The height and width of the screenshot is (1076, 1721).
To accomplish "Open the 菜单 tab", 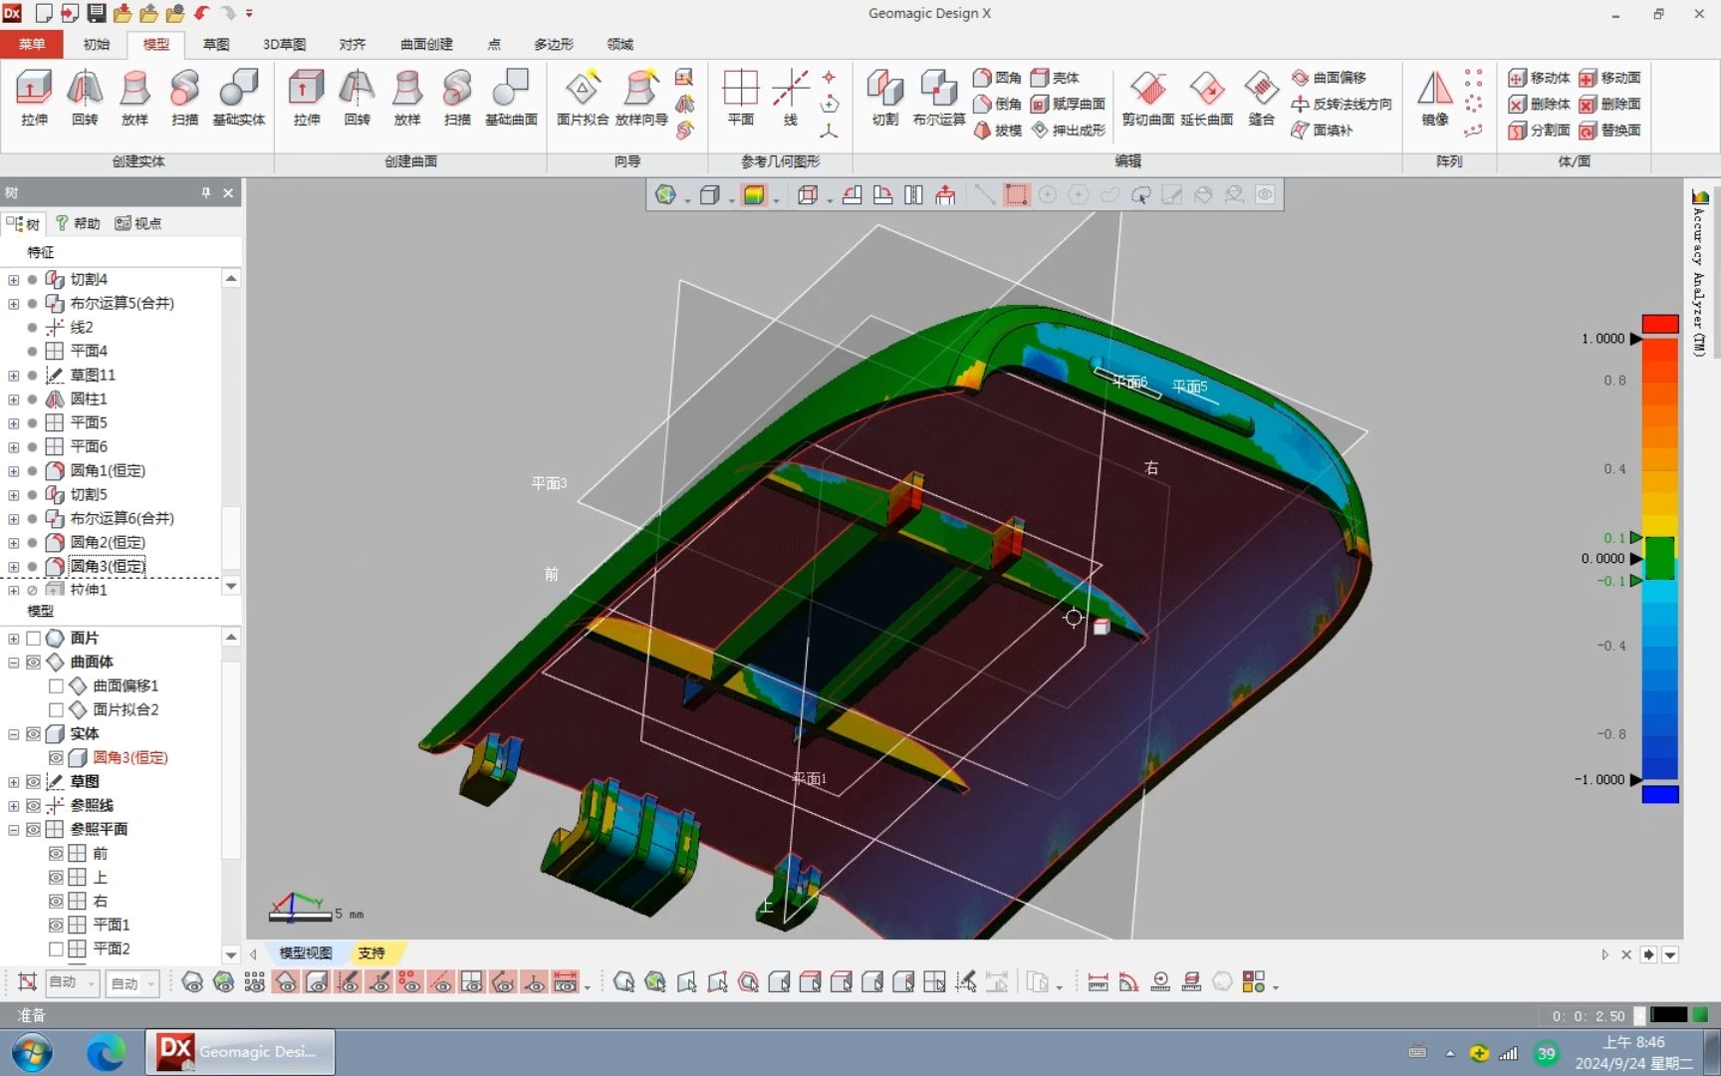I will pos(31,44).
